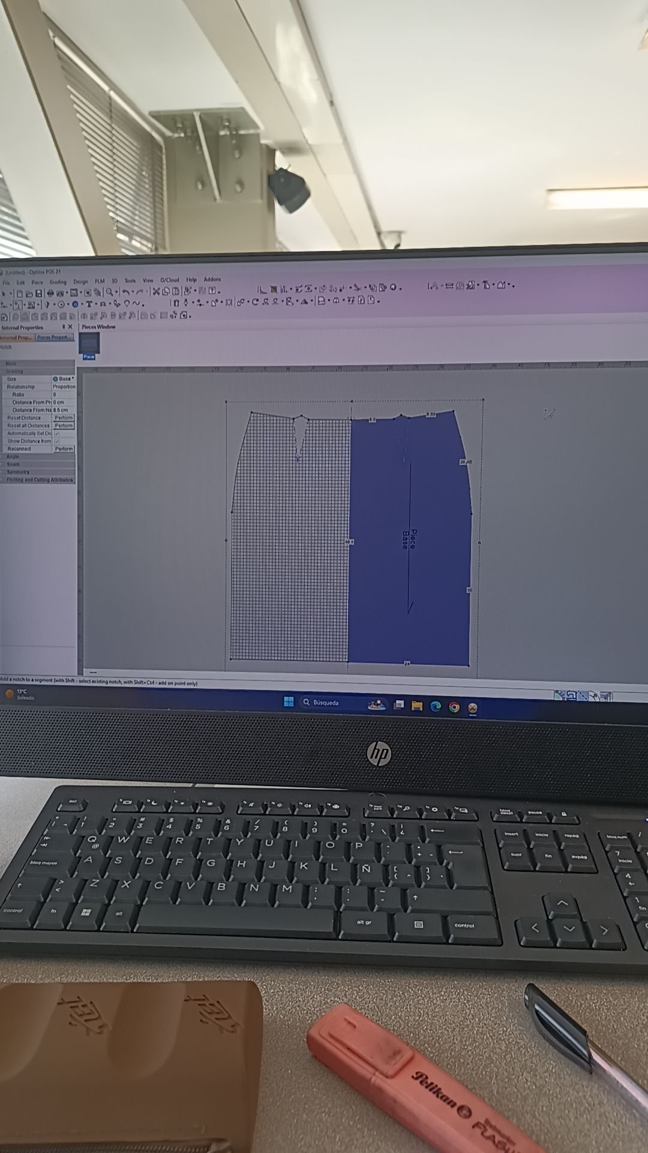Open Windows File Explorer from taskbar

point(417,706)
